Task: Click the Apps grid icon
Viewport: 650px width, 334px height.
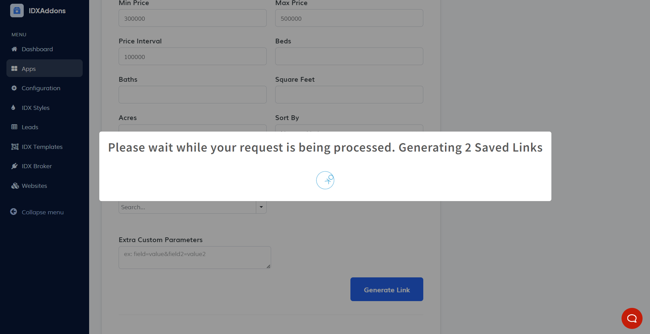Action: point(14,68)
